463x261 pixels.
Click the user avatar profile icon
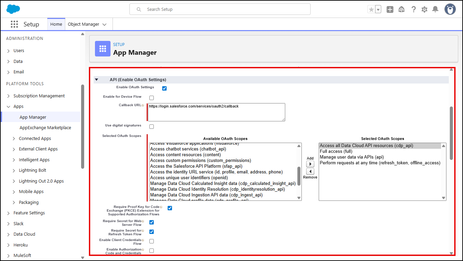click(x=450, y=9)
